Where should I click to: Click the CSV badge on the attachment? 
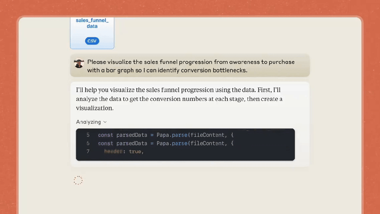92,41
